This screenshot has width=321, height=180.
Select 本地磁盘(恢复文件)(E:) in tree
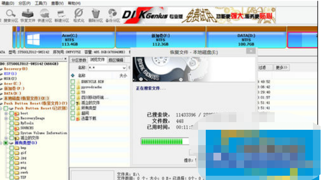[26, 98]
